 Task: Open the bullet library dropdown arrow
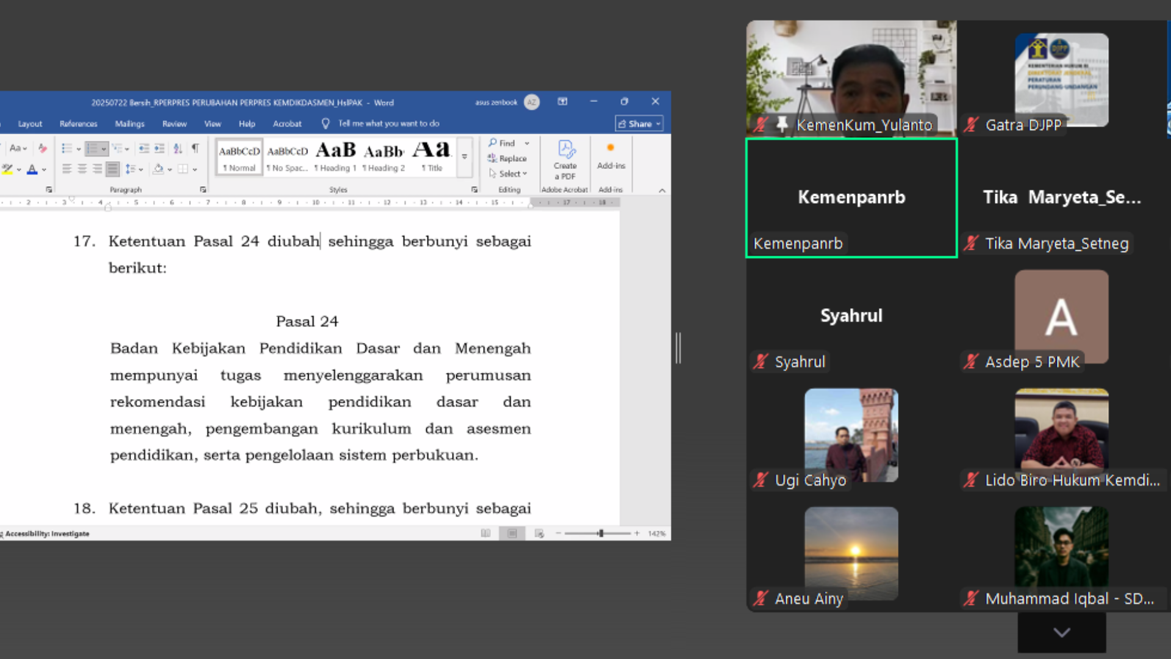(x=78, y=149)
